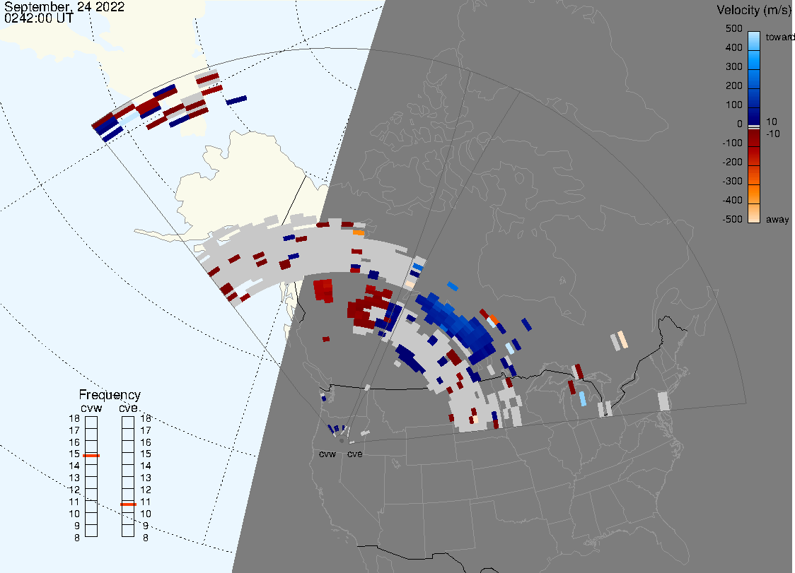Click the '300' velocity scale label
Image resolution: width=795 pixels, height=573 pixels.
[x=733, y=67]
